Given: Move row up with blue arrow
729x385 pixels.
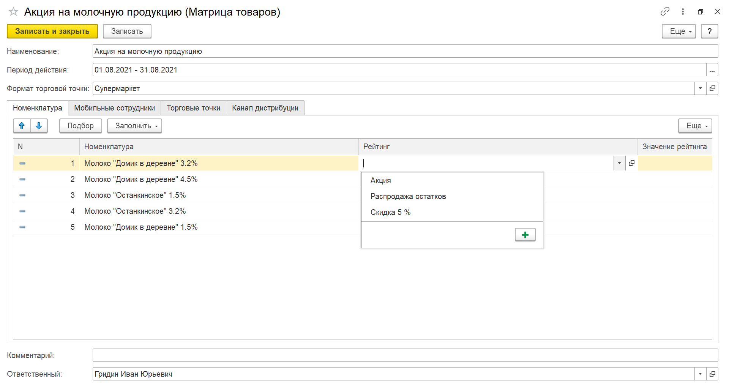Looking at the screenshot, I should [22, 126].
